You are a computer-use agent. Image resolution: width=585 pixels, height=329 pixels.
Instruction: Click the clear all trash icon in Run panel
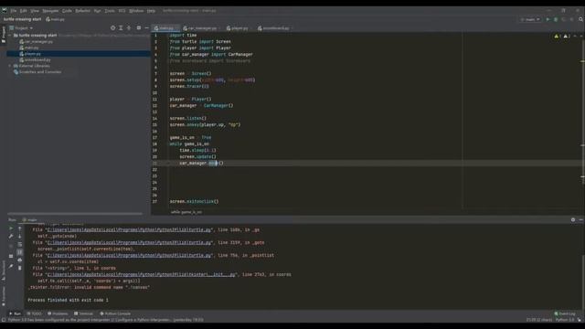click(x=20, y=268)
